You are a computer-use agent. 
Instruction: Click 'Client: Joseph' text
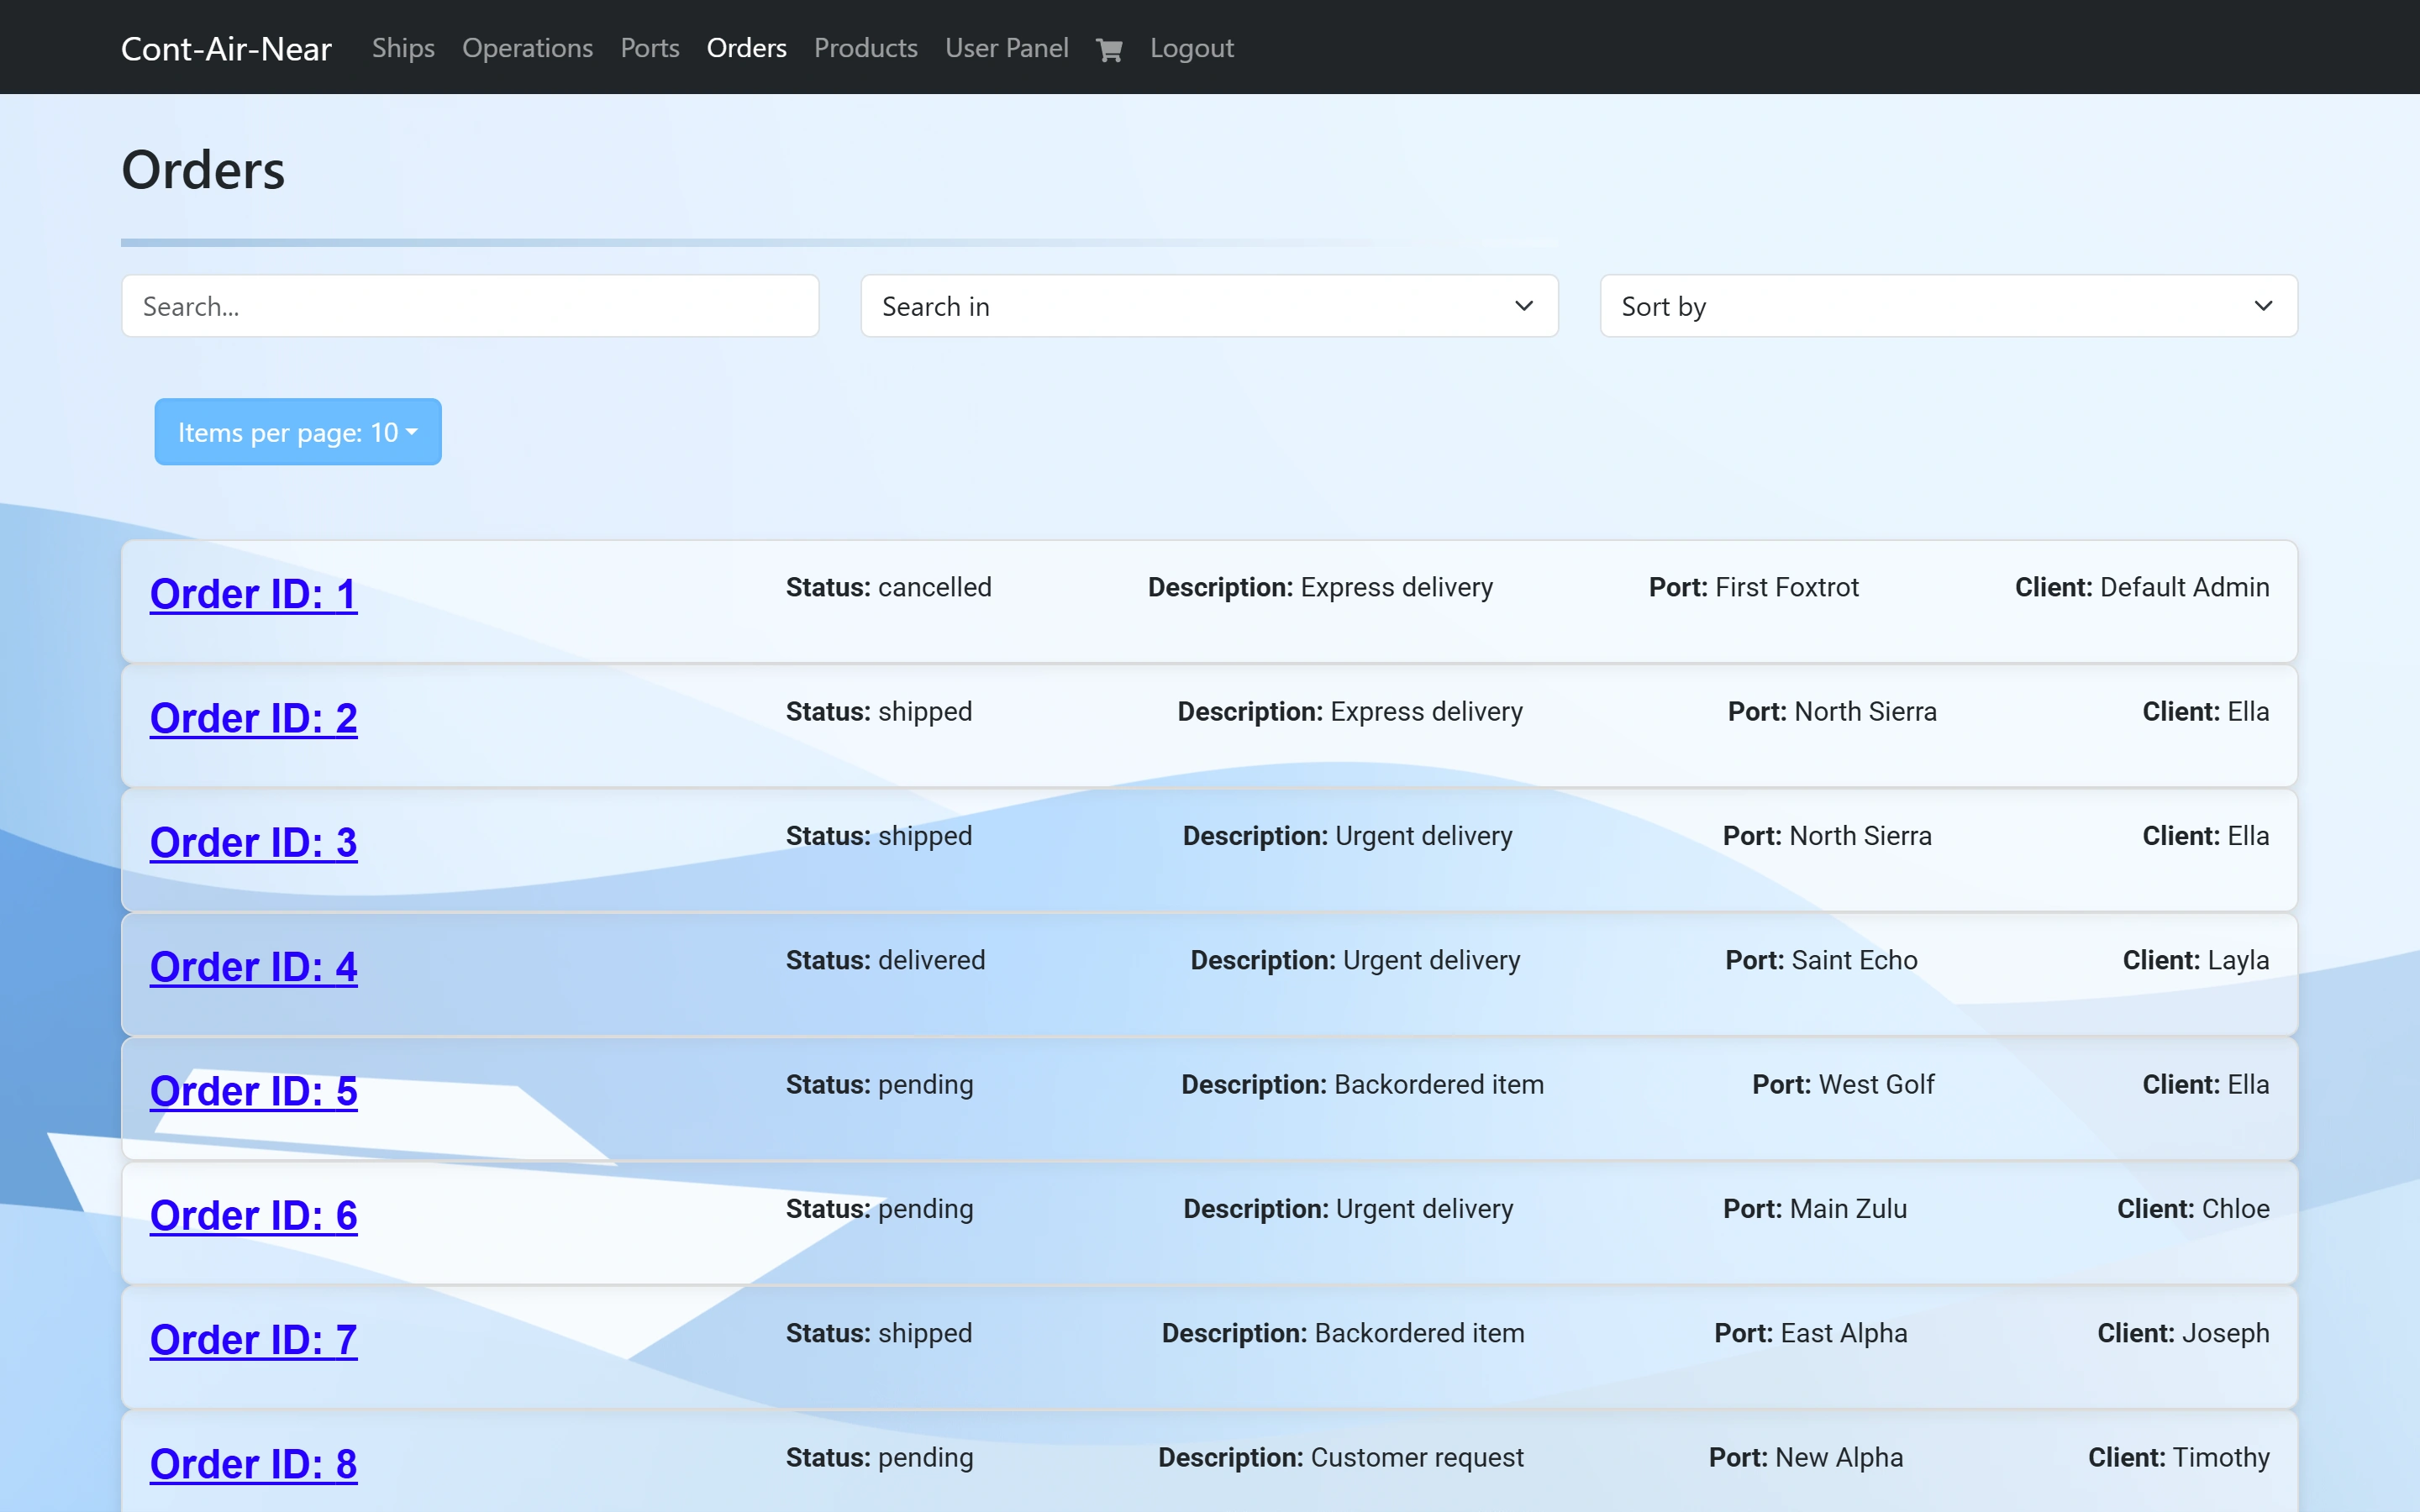2183,1333
